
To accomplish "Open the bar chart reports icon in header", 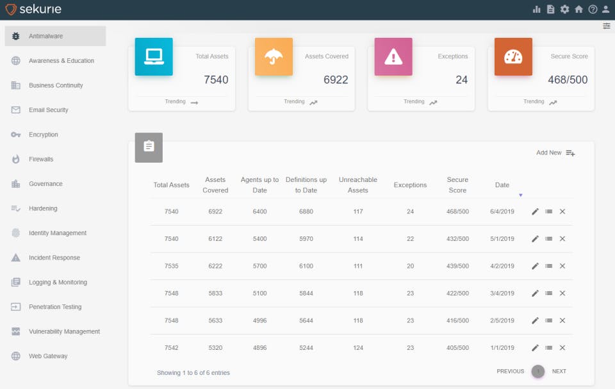I will point(537,10).
